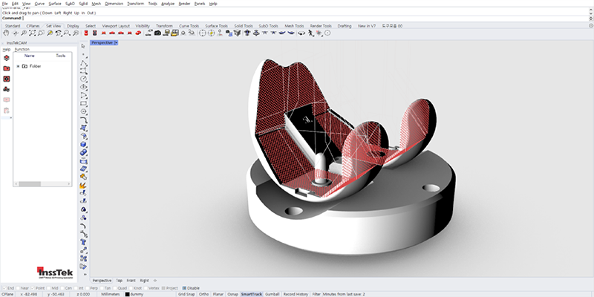
Task: Switch to the Top viewport tab
Action: [x=119, y=281]
